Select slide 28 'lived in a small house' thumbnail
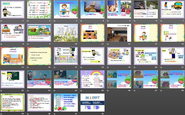Screen dimensions: 185x115 pyautogui.click(x=172, y=79)
